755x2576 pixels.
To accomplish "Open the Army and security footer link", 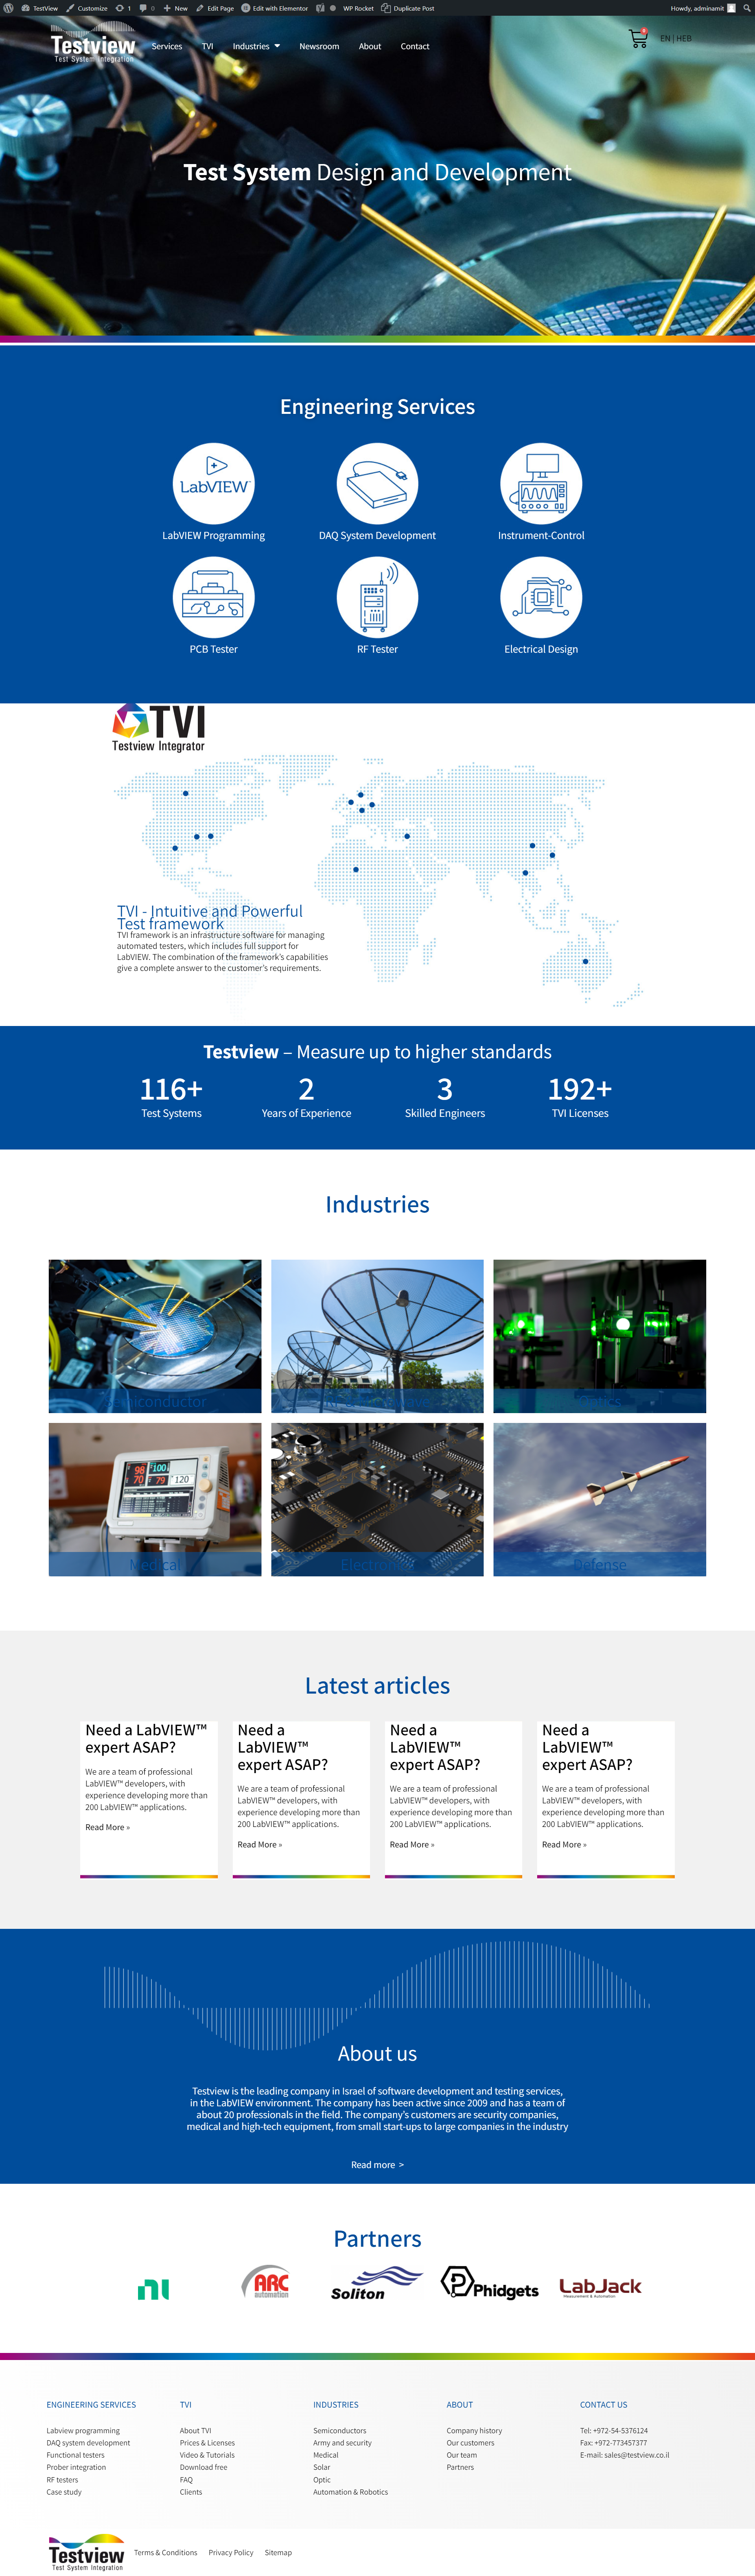I will coord(342,2443).
